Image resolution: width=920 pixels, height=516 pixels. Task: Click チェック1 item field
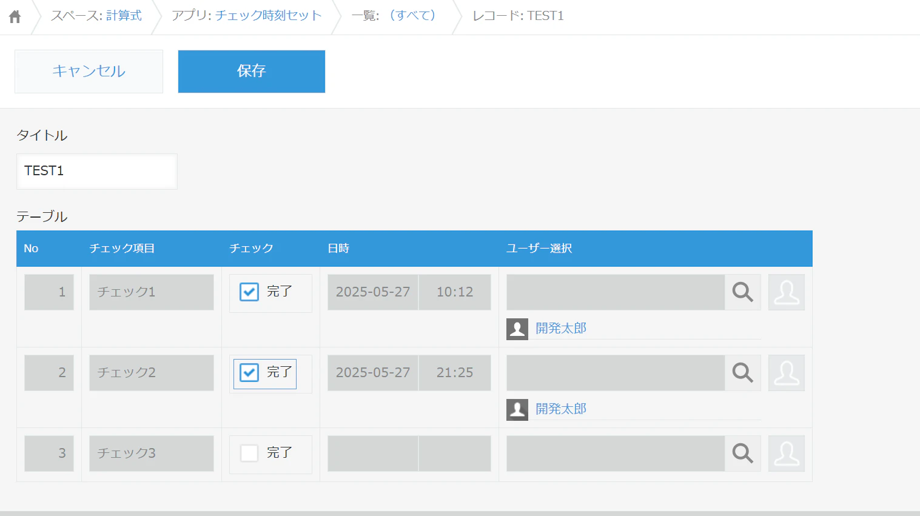152,292
